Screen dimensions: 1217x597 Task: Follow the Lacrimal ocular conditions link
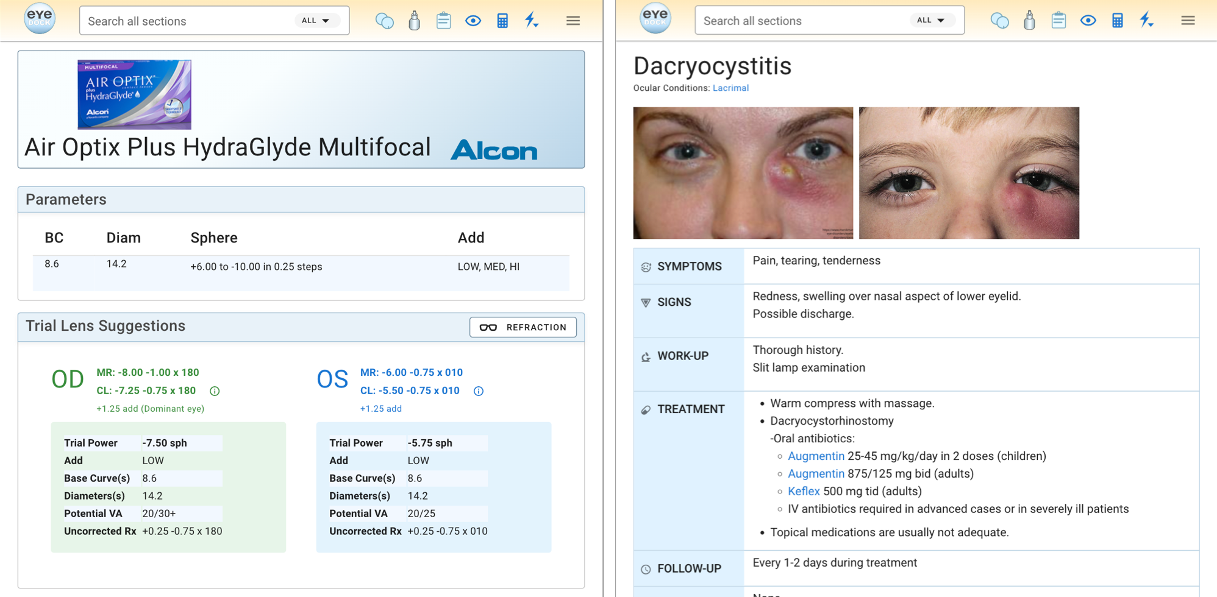tap(730, 88)
